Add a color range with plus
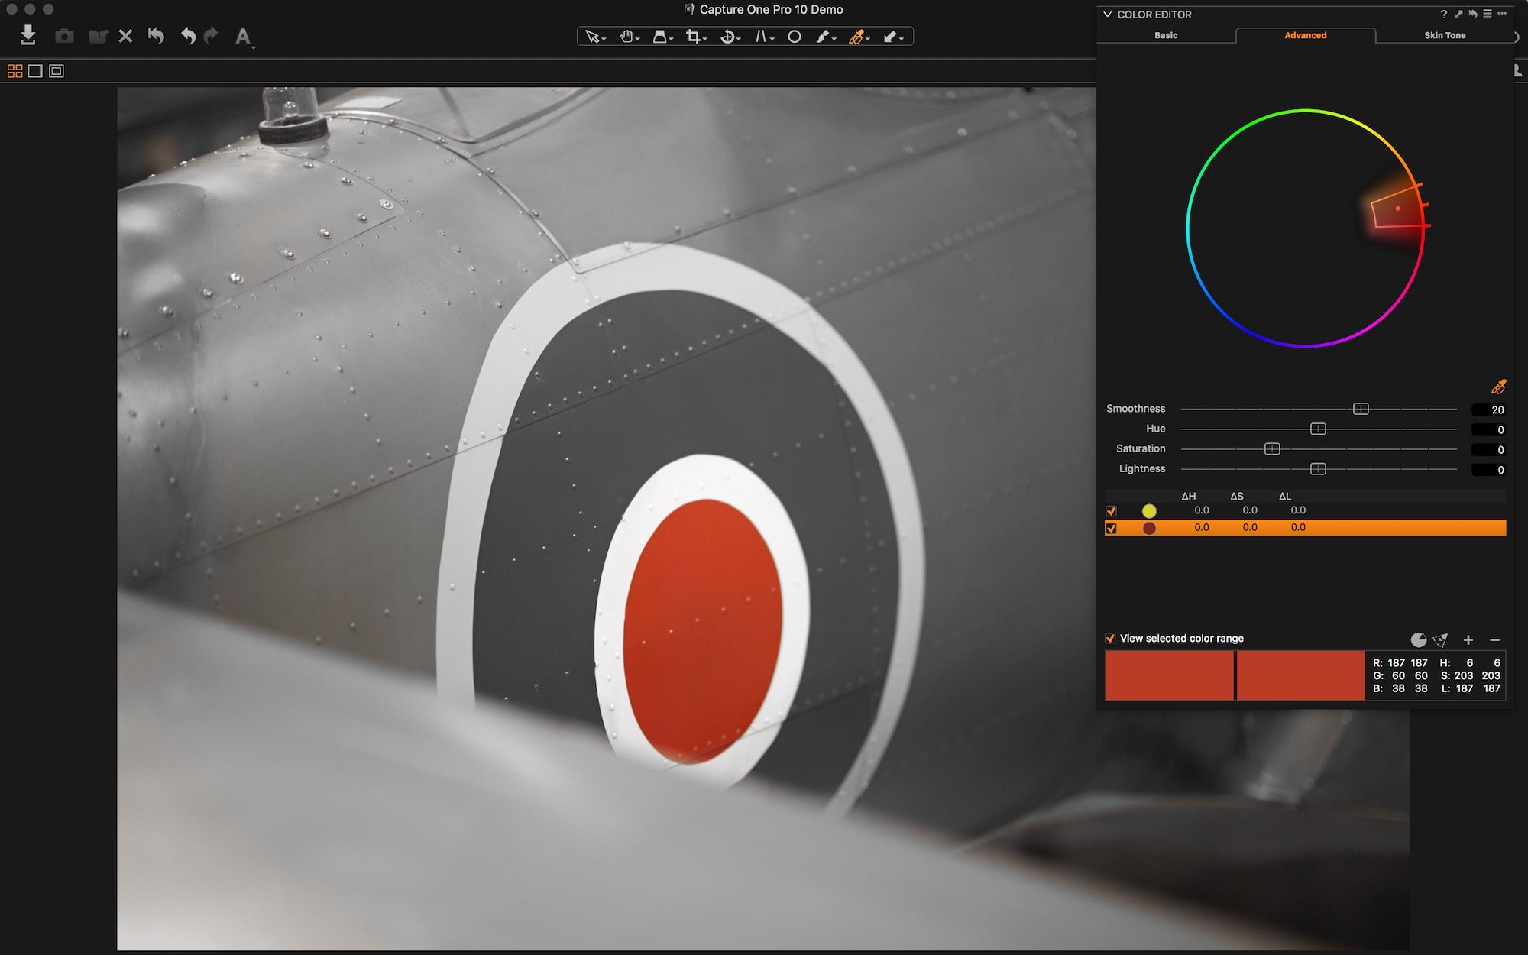This screenshot has height=955, width=1528. pos(1468,639)
